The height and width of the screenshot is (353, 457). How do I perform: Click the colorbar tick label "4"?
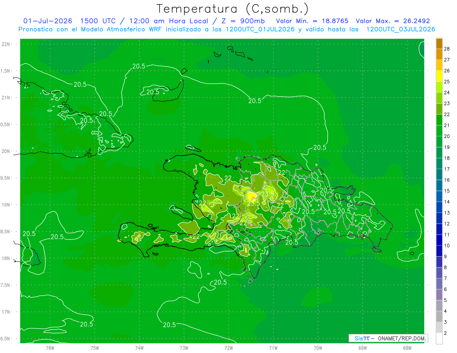446,311
